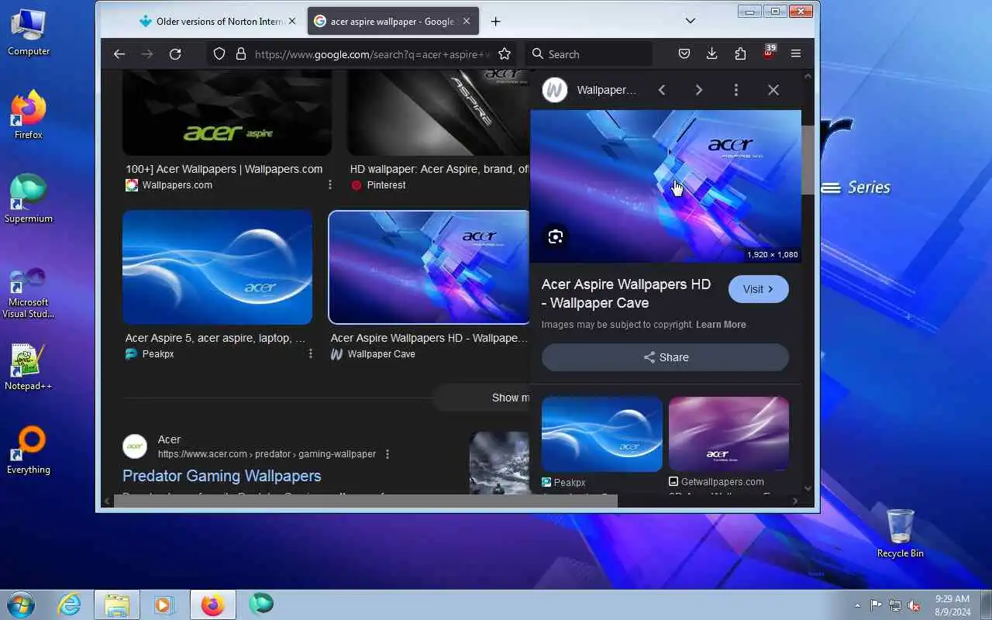Close the acer aspire wallpaper tab

[467, 22]
